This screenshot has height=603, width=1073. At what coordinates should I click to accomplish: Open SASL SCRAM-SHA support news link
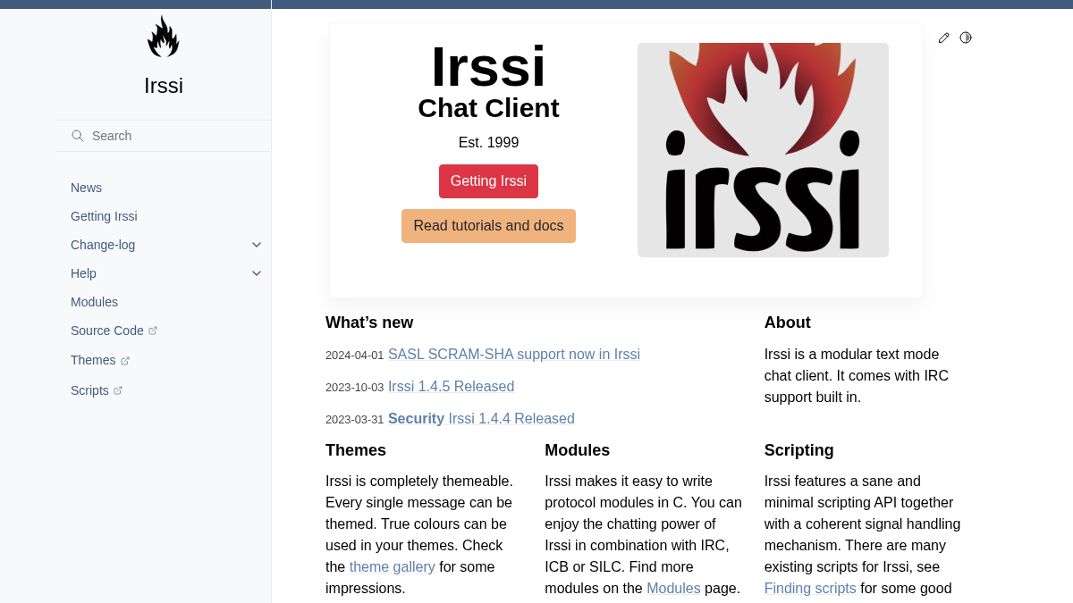[x=514, y=355]
